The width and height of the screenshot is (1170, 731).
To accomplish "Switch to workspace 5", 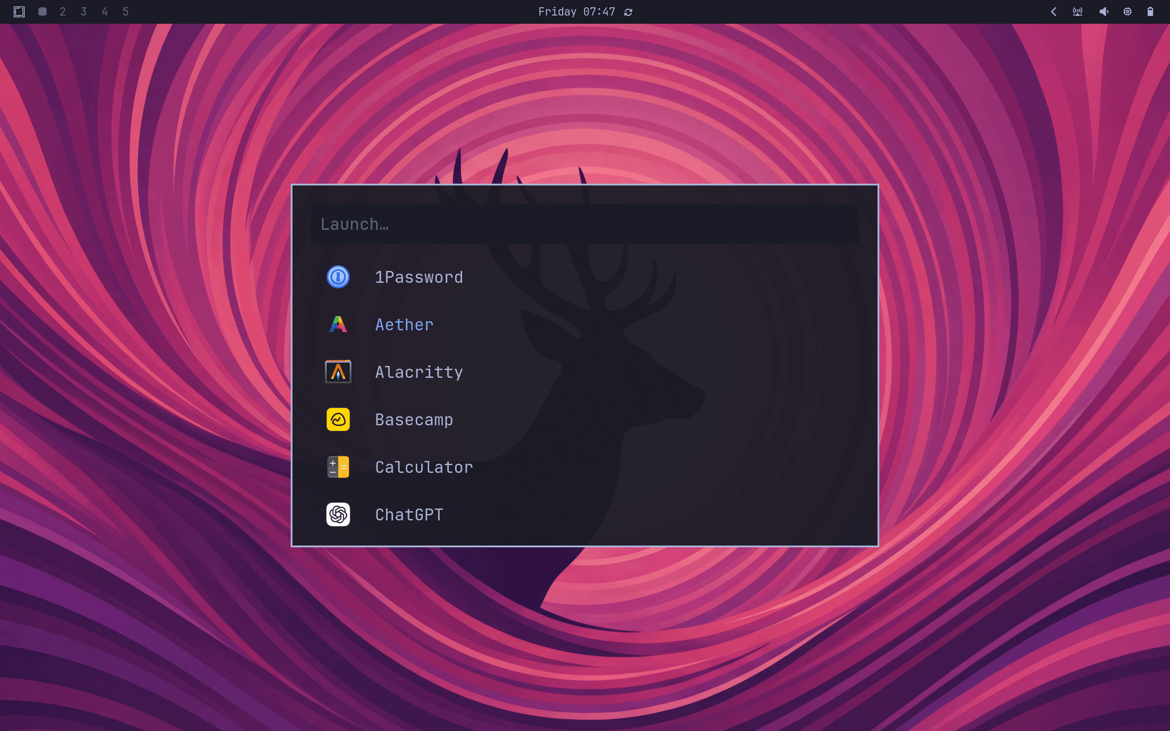I will [x=126, y=11].
